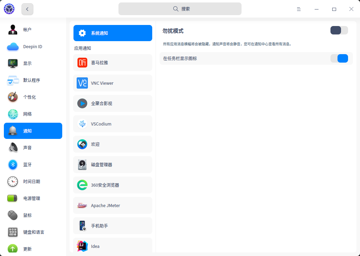Screen dimensions: 360x256
Task: Click the search magnifier icon
Action: 176,9
